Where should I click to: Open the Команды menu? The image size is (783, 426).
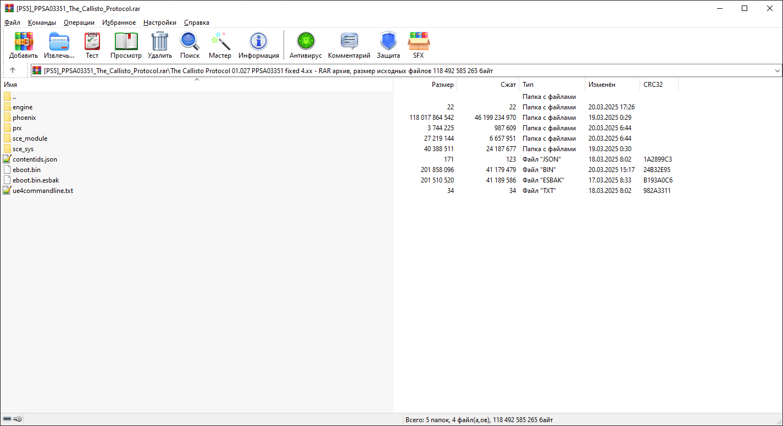coord(42,23)
